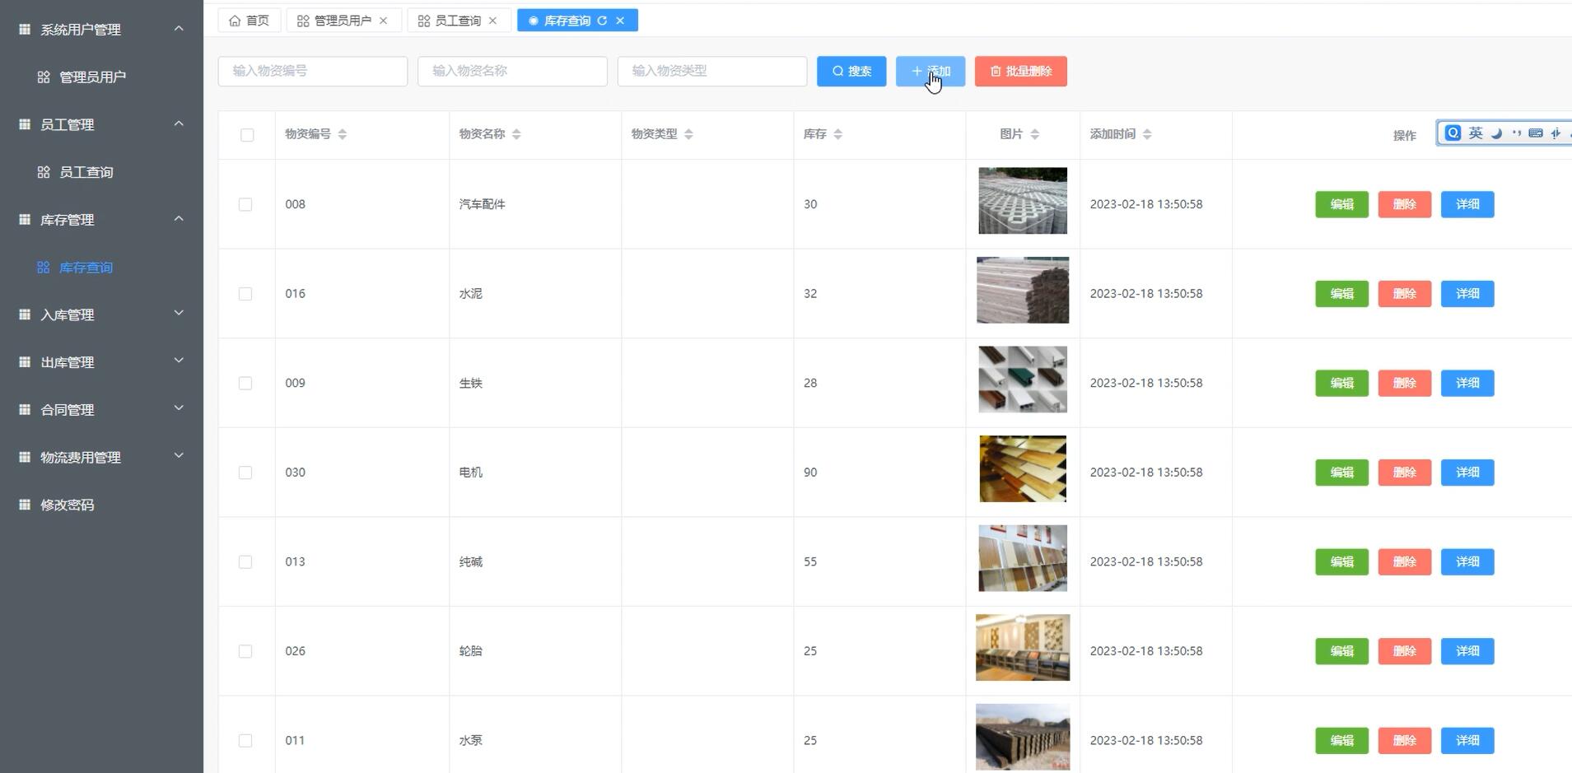Click the image thumbnail for 026 轮胎
The height and width of the screenshot is (773, 1572).
1023,647
